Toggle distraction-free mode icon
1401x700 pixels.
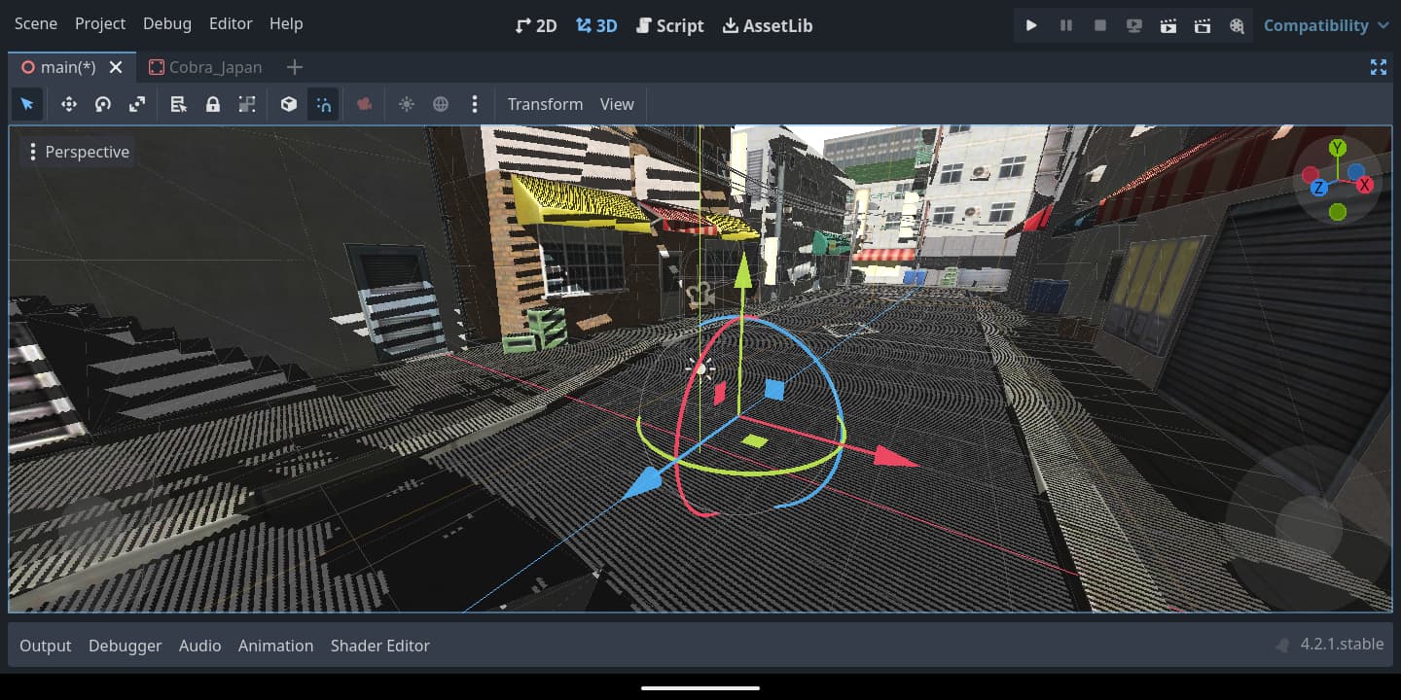(1378, 67)
